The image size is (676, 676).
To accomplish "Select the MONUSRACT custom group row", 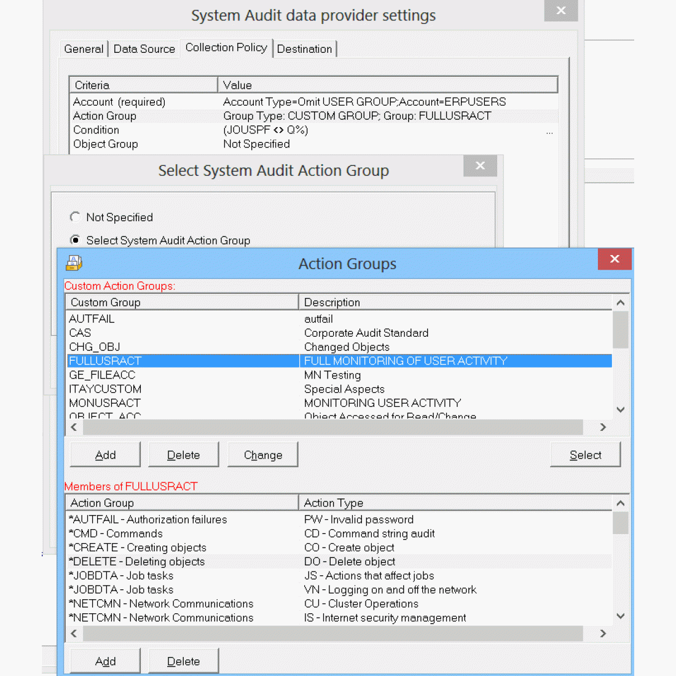I will 105,403.
